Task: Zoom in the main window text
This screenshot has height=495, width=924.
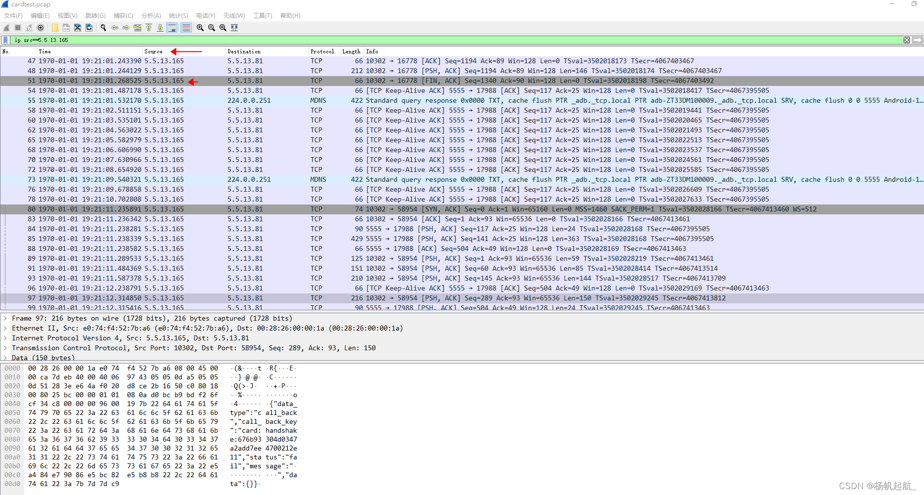Action: click(200, 28)
